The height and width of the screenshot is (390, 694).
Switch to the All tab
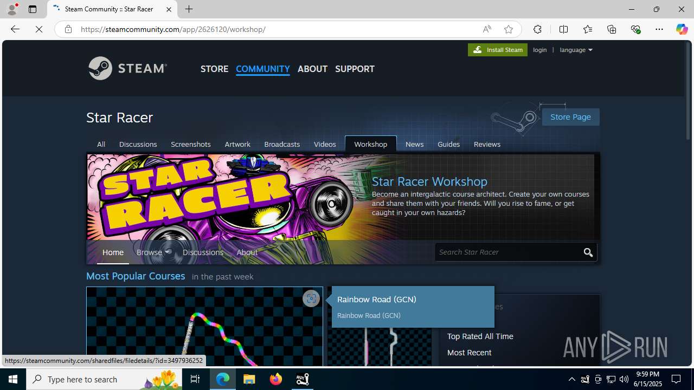click(101, 144)
